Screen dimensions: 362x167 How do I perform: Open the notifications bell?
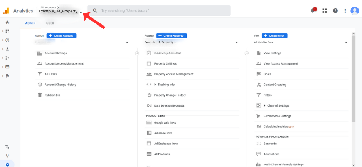click(313, 11)
